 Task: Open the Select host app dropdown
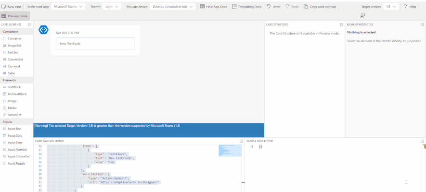pyautogui.click(x=68, y=7)
